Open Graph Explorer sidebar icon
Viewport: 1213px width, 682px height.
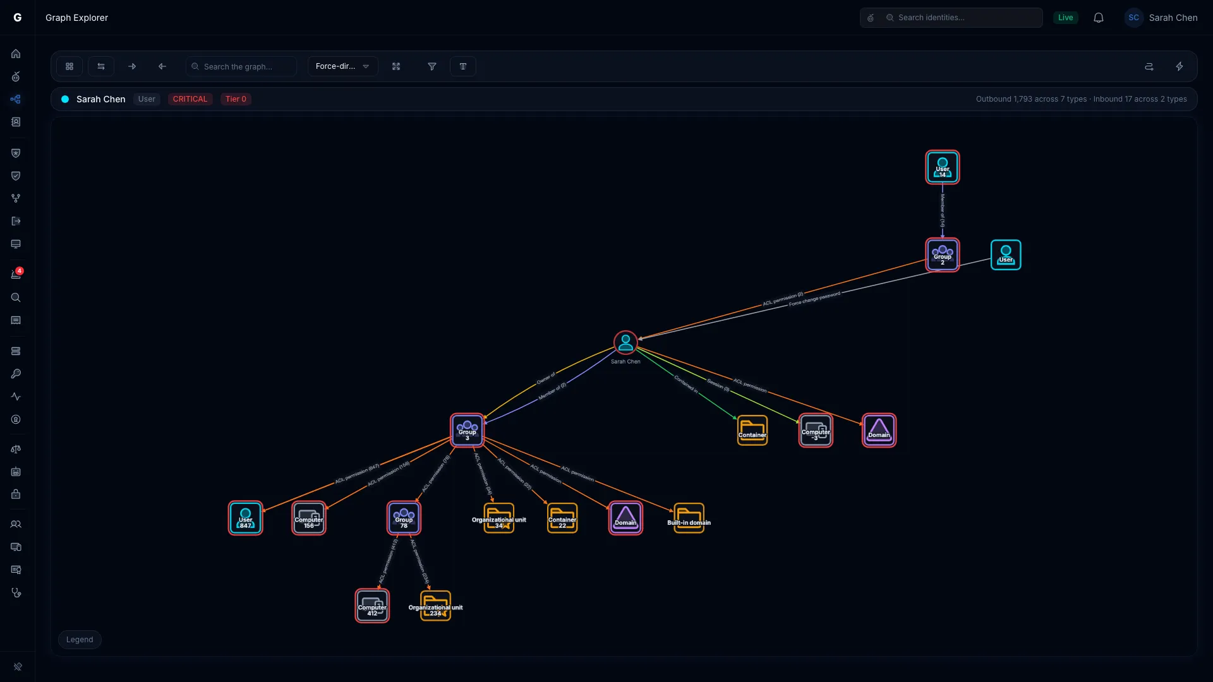[16, 99]
